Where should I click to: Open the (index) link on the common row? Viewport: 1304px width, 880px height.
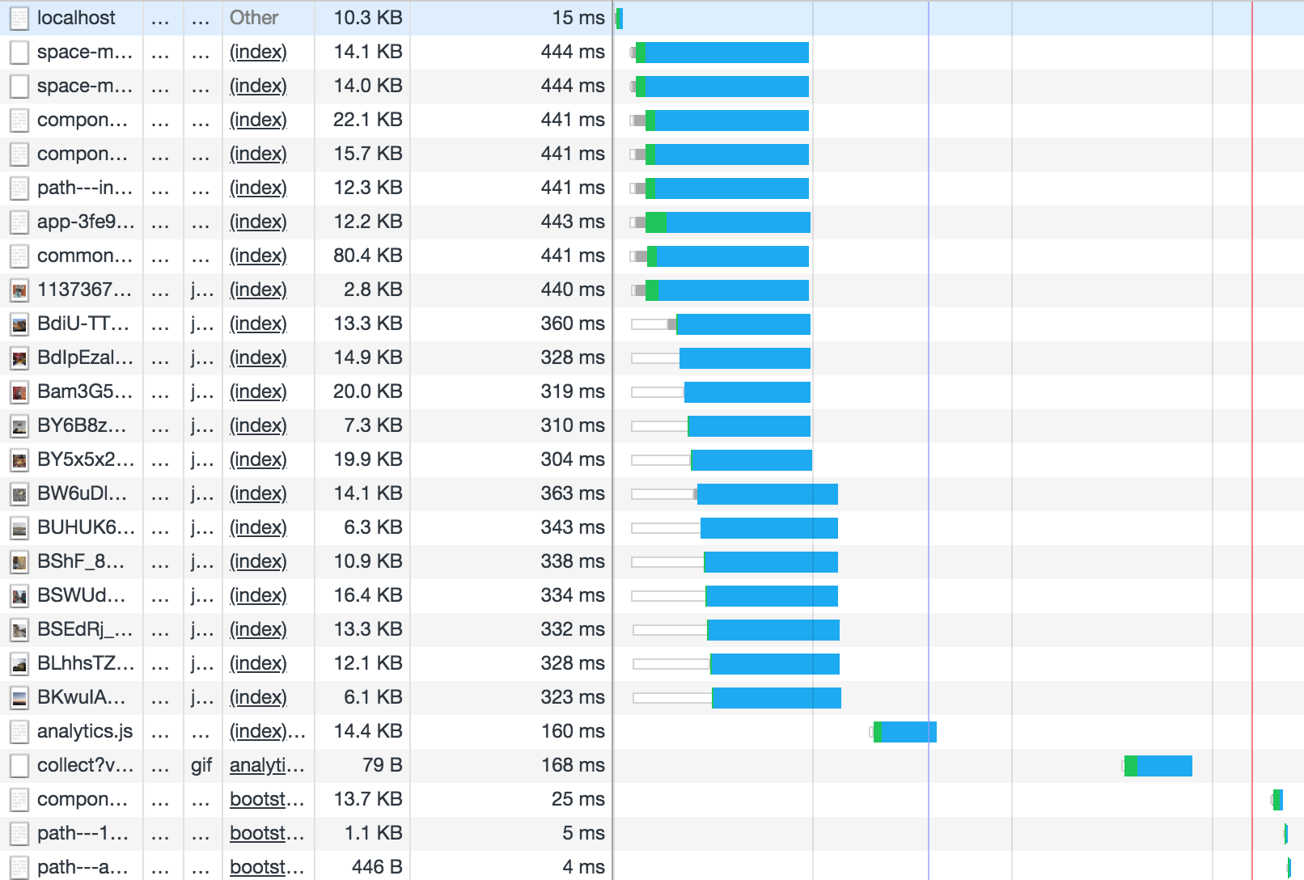[x=257, y=256]
